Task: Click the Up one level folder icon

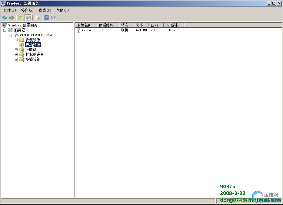Action: click(x=21, y=18)
